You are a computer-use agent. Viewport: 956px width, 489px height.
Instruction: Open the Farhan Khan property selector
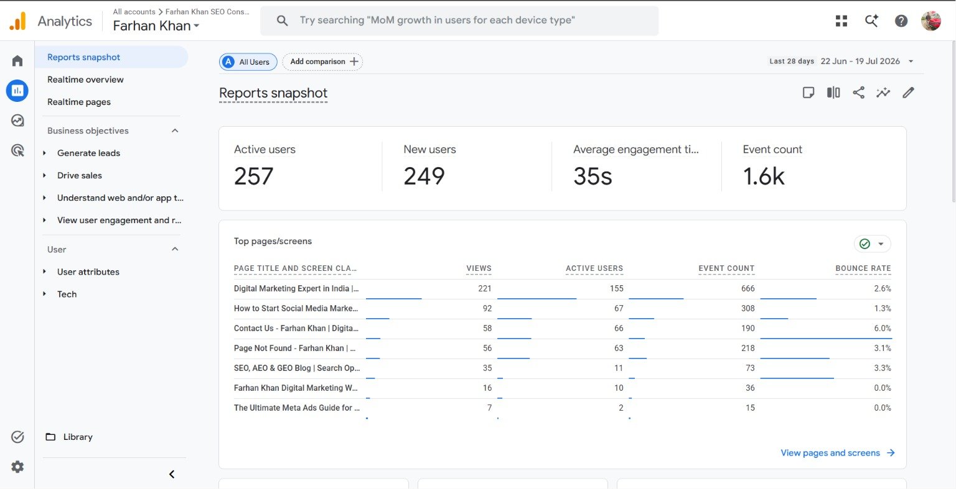click(x=156, y=26)
